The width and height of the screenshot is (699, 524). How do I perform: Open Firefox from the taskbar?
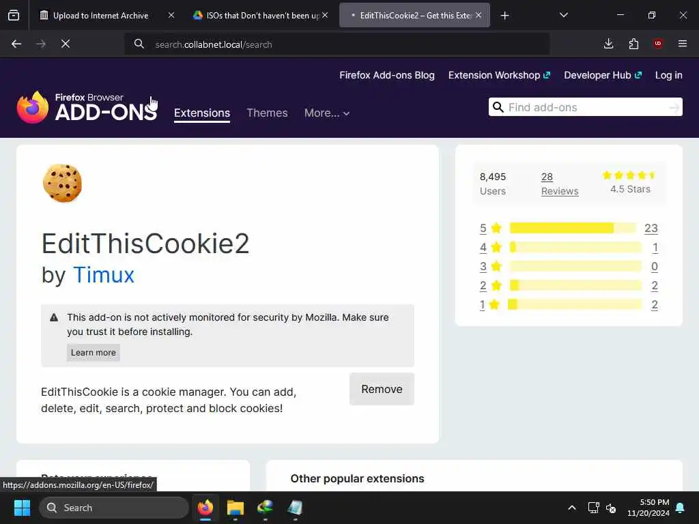click(x=205, y=508)
